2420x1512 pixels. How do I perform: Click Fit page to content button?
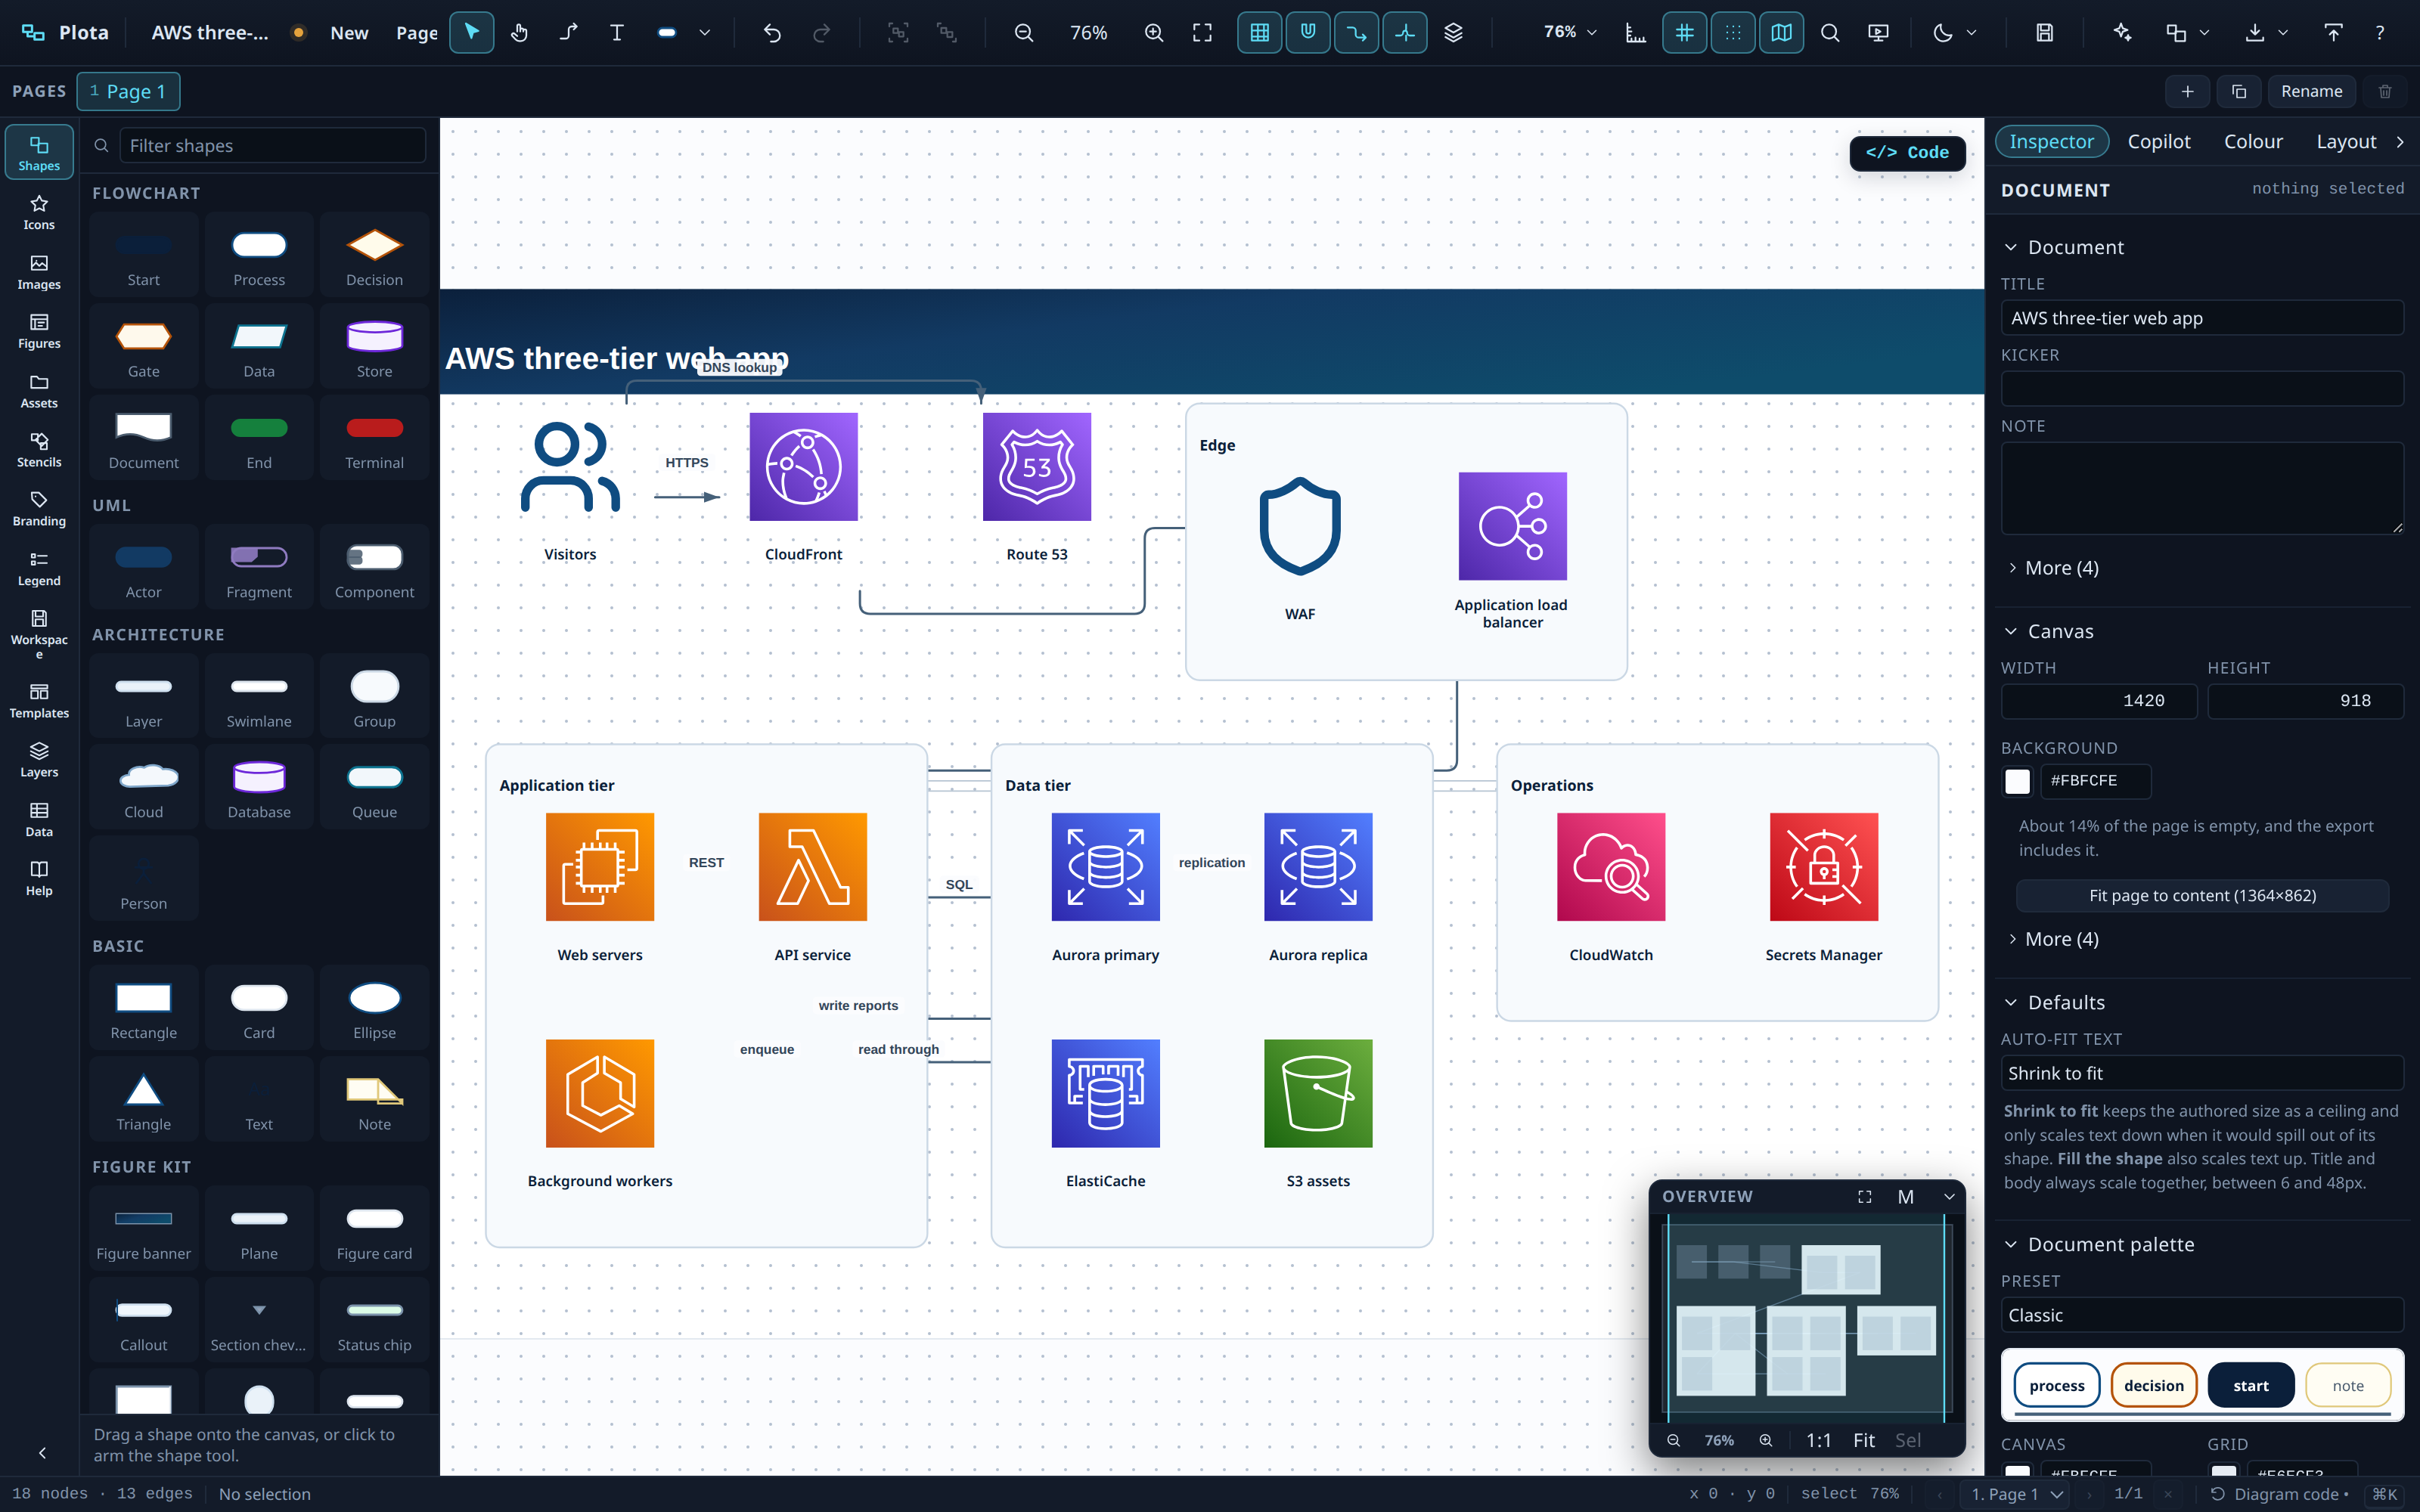tap(2202, 896)
